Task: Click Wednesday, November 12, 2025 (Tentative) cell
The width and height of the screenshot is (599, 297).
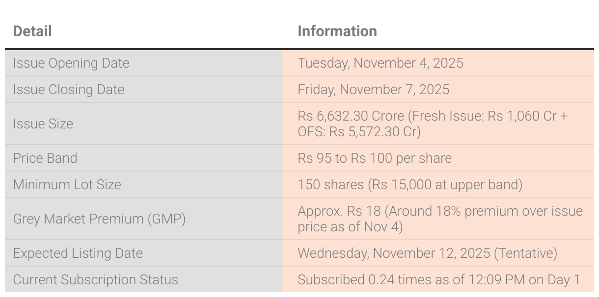Action: click(x=427, y=253)
